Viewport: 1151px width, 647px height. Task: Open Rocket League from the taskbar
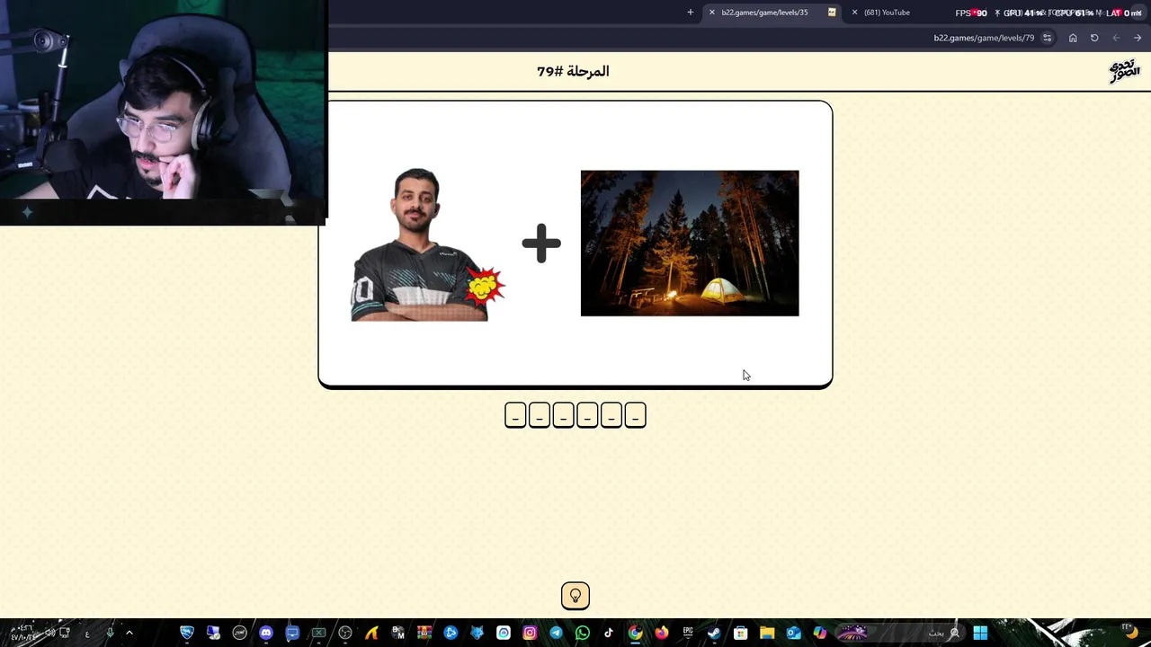tap(187, 633)
